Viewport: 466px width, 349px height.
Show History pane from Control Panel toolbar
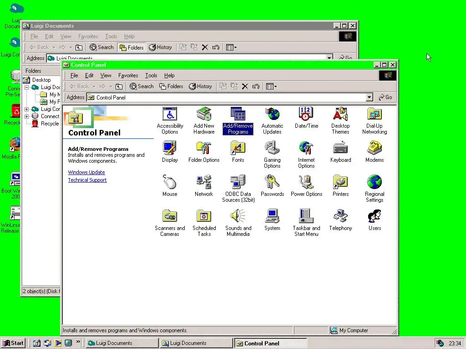201,86
